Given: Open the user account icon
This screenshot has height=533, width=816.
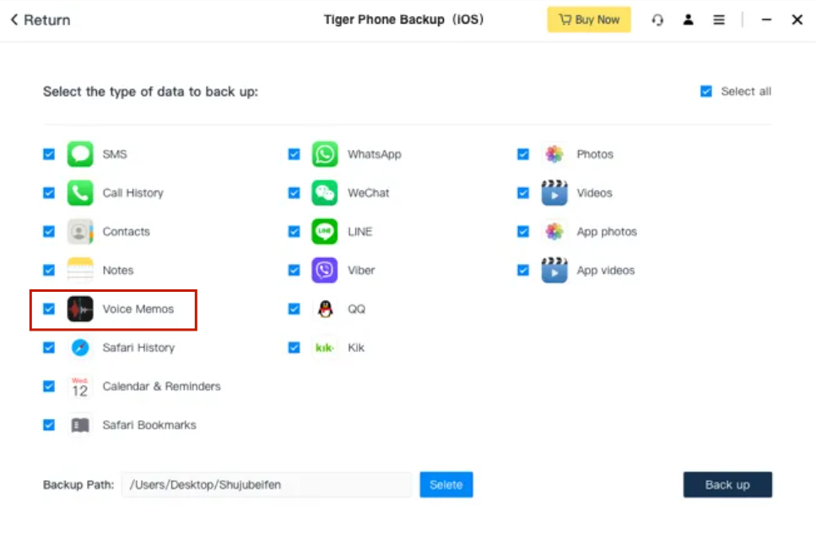Looking at the screenshot, I should pos(689,20).
